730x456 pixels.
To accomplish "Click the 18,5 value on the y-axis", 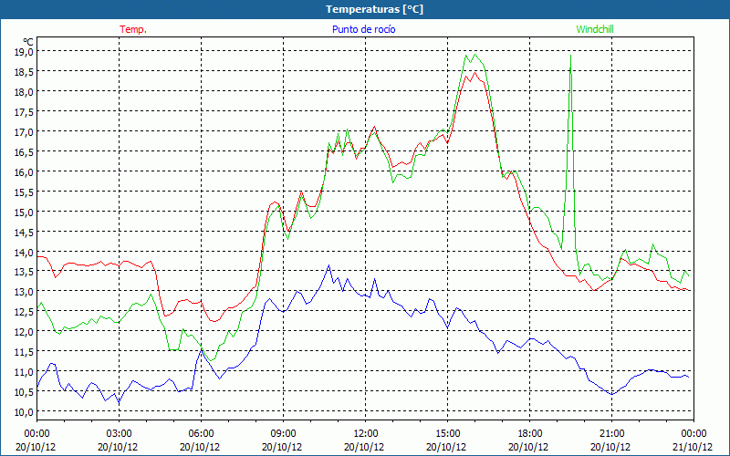I will point(24,72).
